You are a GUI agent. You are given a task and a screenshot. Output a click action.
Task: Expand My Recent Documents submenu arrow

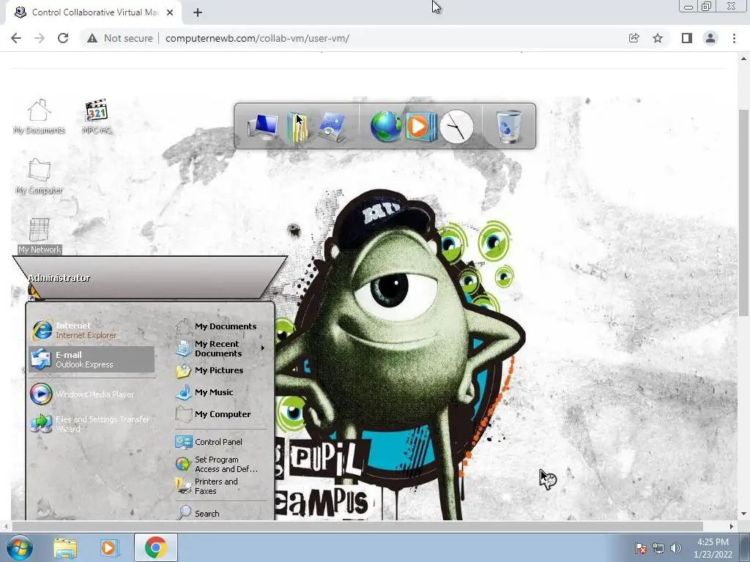[263, 348]
